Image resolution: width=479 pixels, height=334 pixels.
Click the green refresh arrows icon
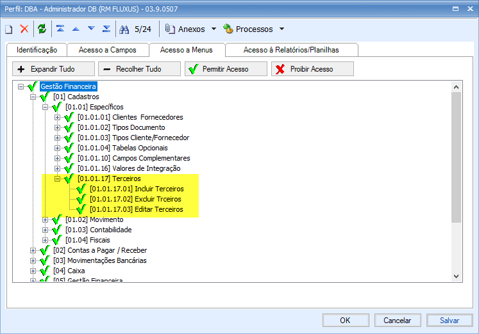42,29
